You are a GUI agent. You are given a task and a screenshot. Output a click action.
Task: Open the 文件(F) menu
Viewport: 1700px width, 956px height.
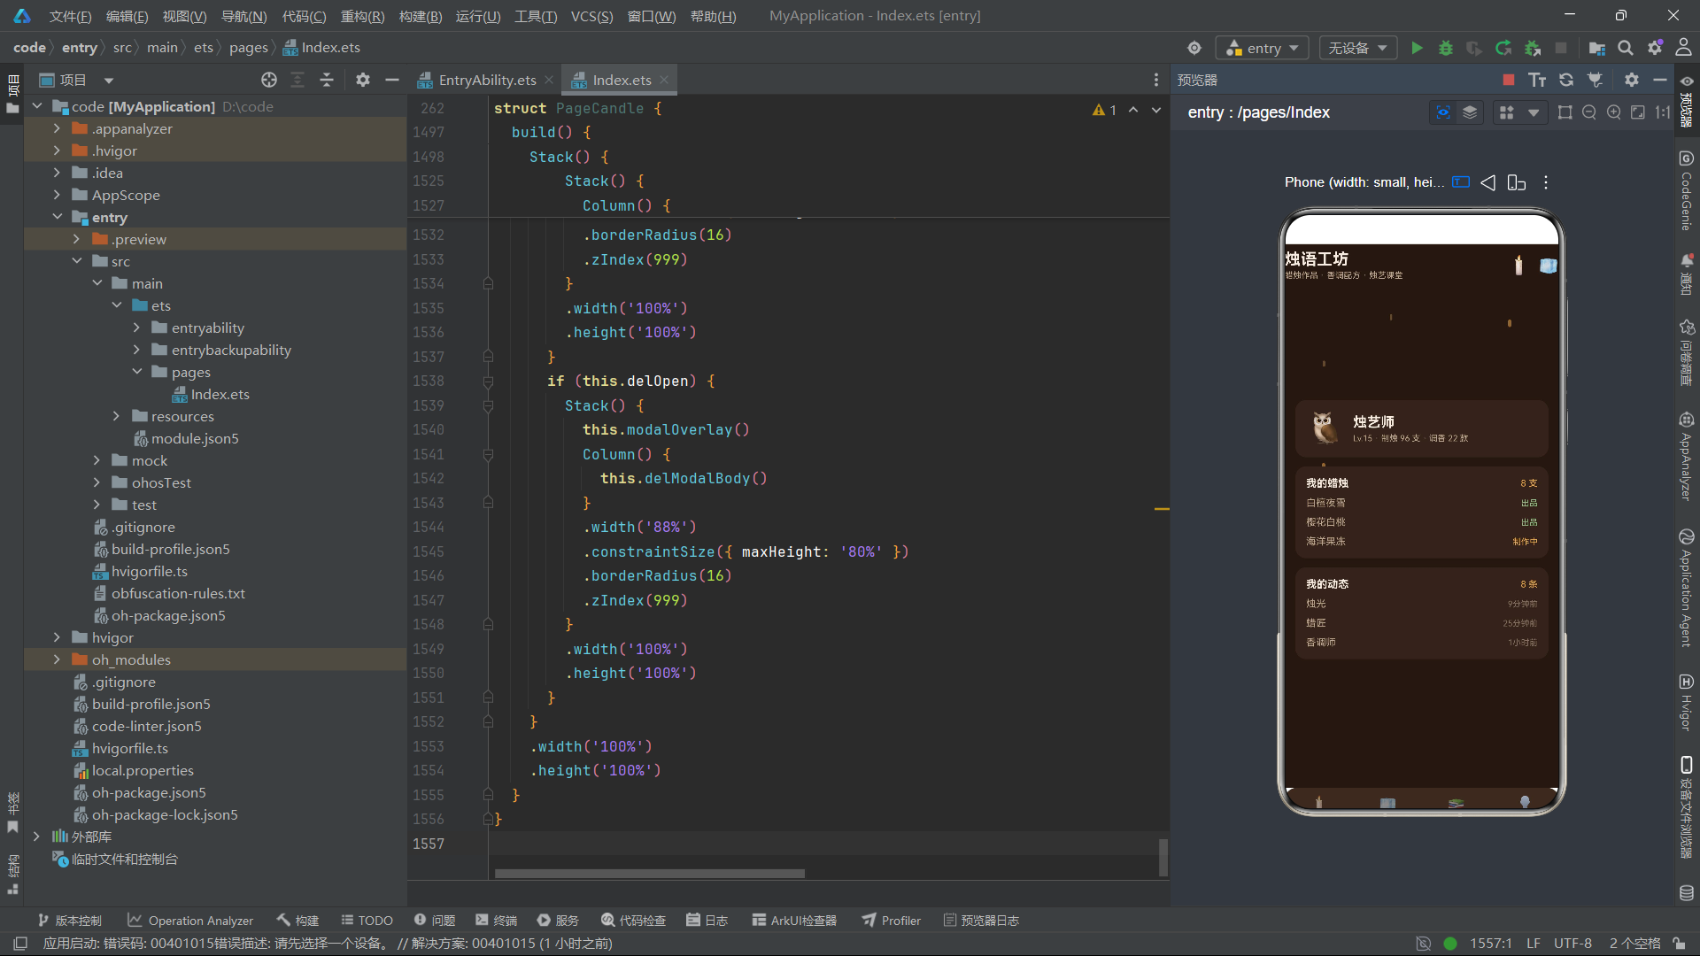[70, 16]
